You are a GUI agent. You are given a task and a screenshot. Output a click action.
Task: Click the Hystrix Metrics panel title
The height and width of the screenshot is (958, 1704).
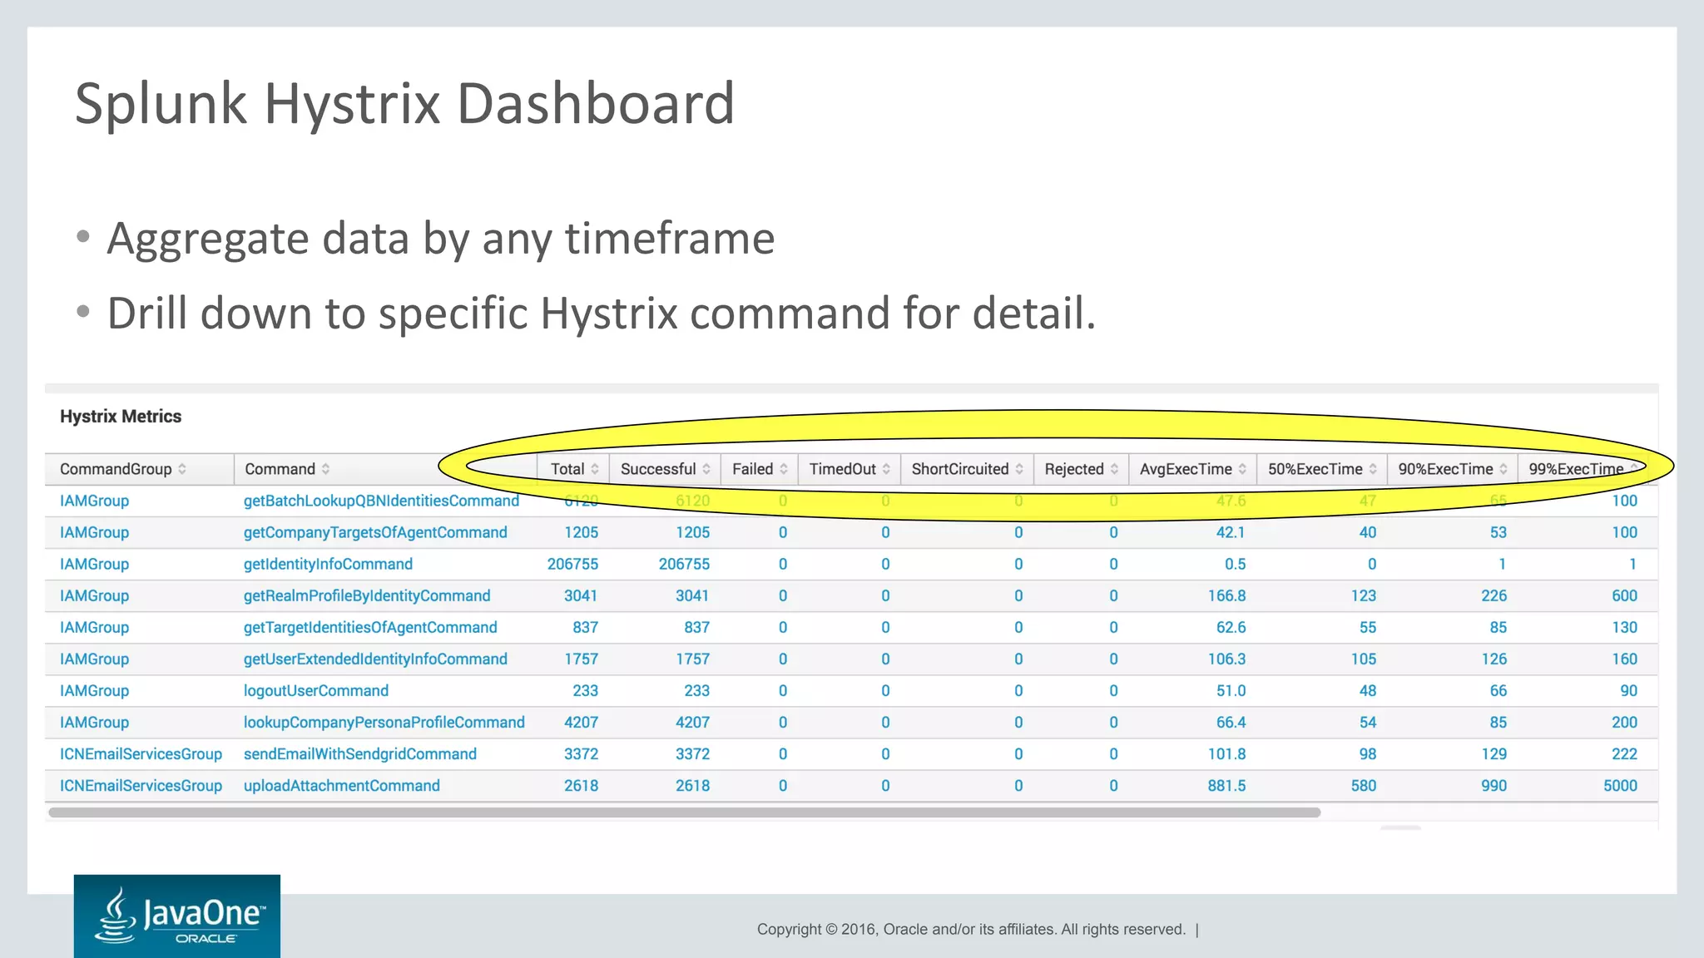tap(121, 416)
